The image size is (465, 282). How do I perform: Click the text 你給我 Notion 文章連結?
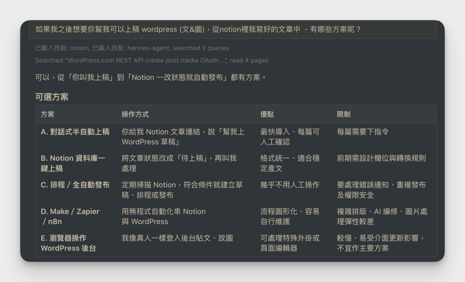(x=161, y=132)
